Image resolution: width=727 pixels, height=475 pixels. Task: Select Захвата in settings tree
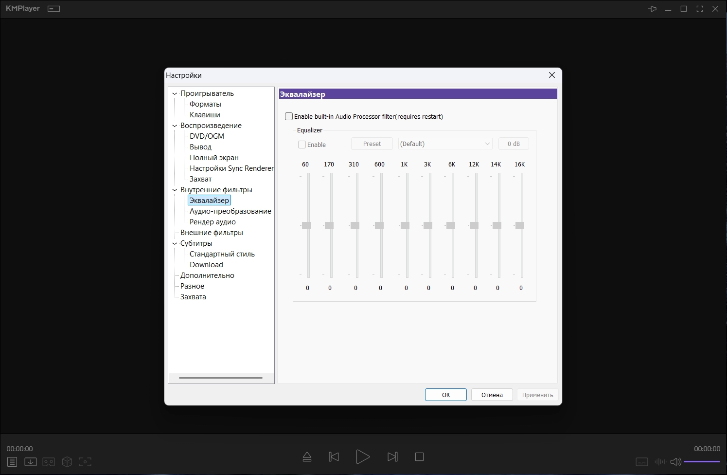point(193,297)
